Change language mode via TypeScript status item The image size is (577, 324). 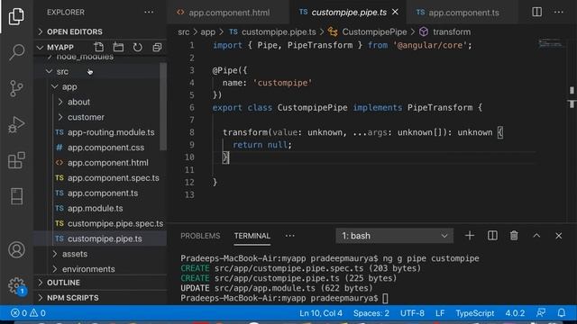point(475,313)
